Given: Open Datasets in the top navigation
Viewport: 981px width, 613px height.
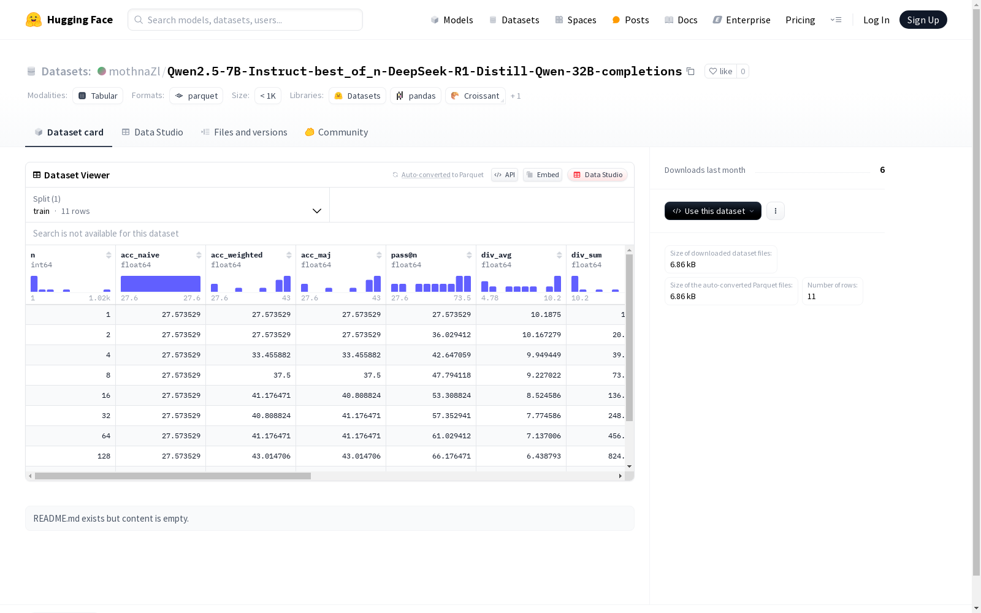Looking at the screenshot, I should (x=514, y=20).
